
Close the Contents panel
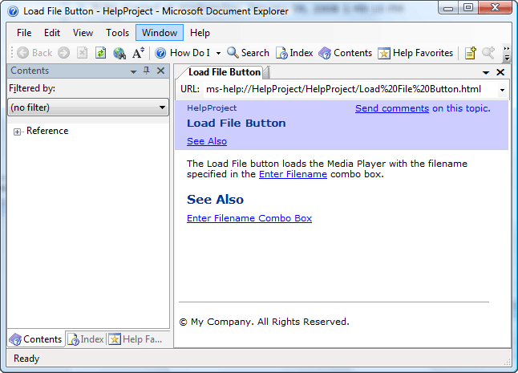coord(161,71)
